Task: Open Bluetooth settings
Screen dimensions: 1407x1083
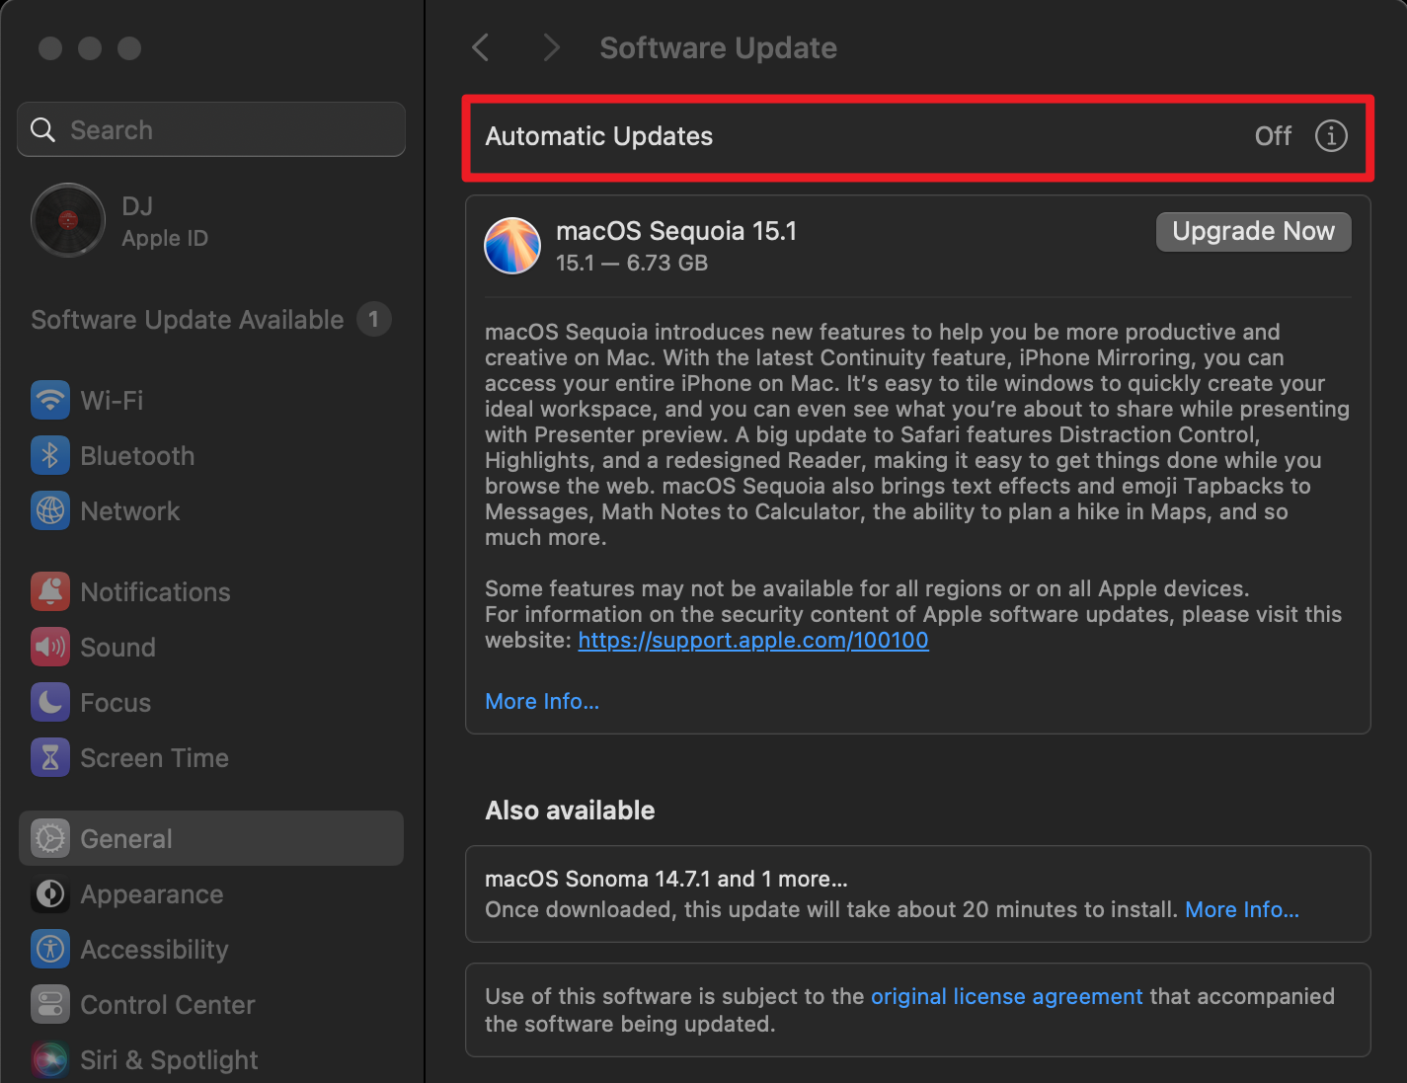Action: click(x=211, y=455)
